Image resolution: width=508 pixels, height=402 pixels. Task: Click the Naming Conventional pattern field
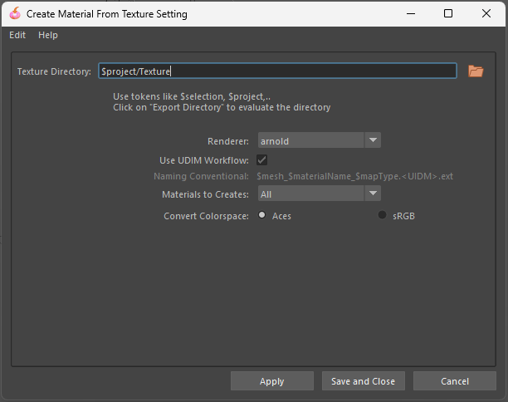click(x=354, y=176)
